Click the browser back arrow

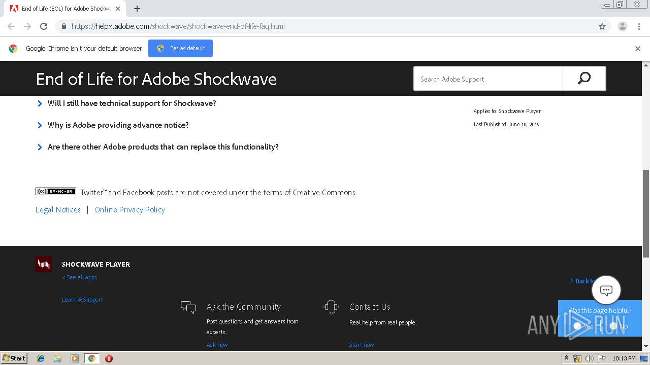pos(11,26)
